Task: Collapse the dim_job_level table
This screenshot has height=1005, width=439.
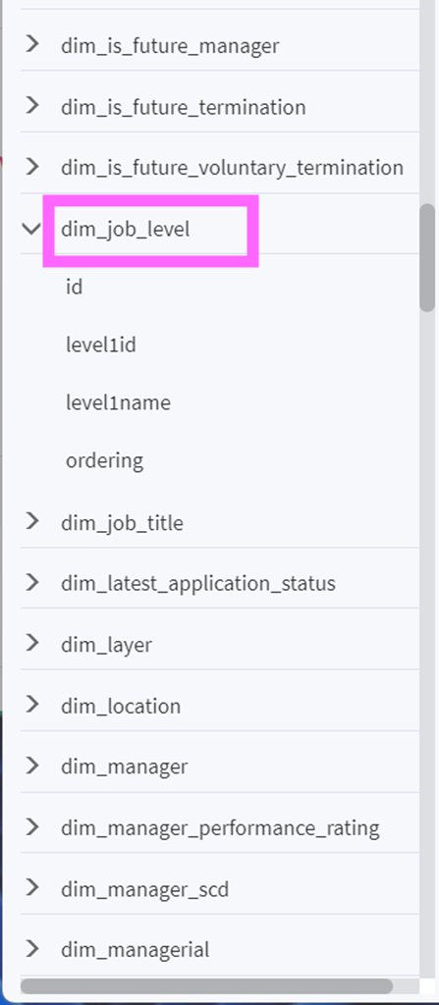Action: pyautogui.click(x=31, y=228)
